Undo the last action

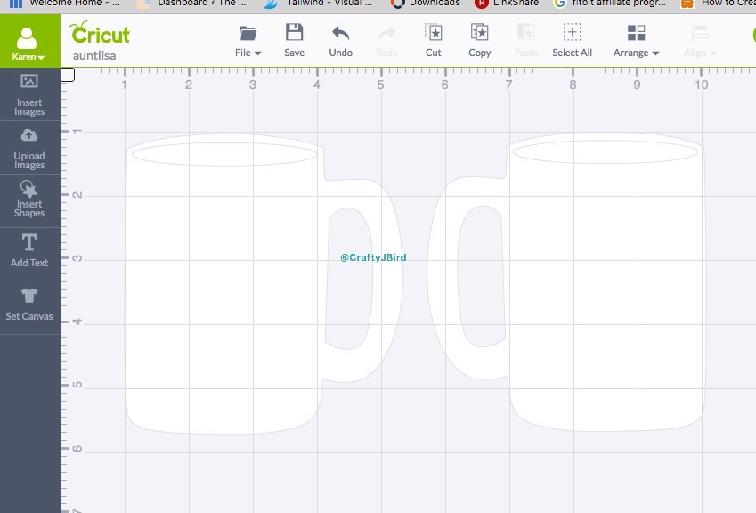(340, 41)
